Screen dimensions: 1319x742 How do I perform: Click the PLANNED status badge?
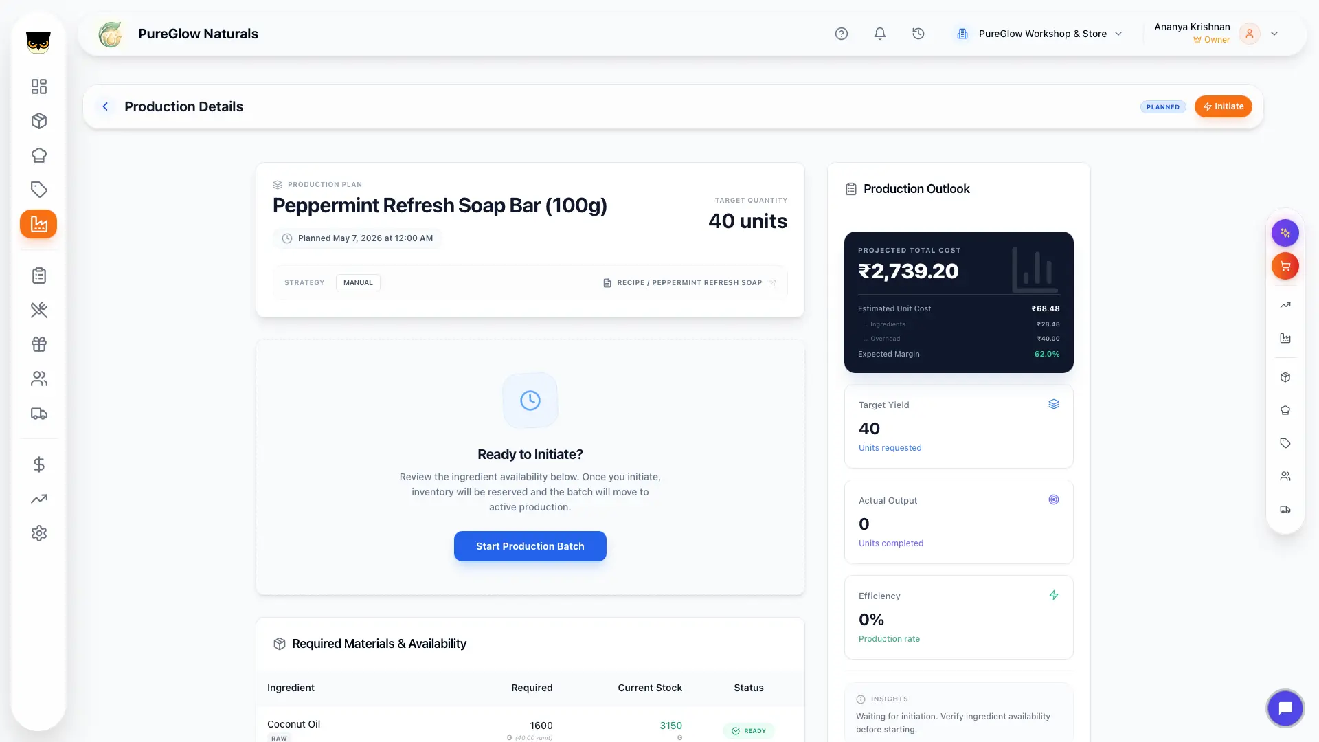click(x=1163, y=107)
